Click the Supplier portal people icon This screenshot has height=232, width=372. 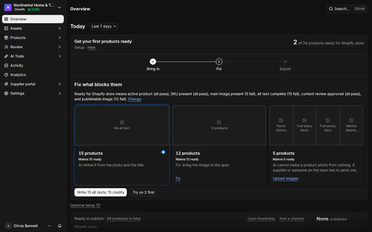point(6,84)
